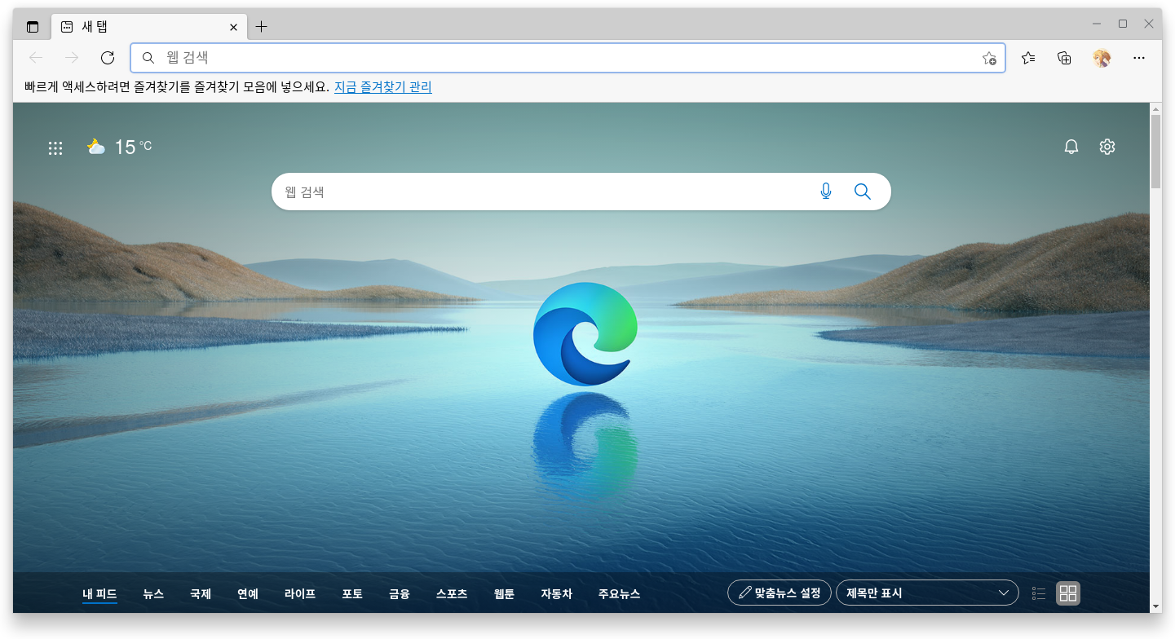Click the page refresh icon
1175x639 pixels.
pos(107,58)
